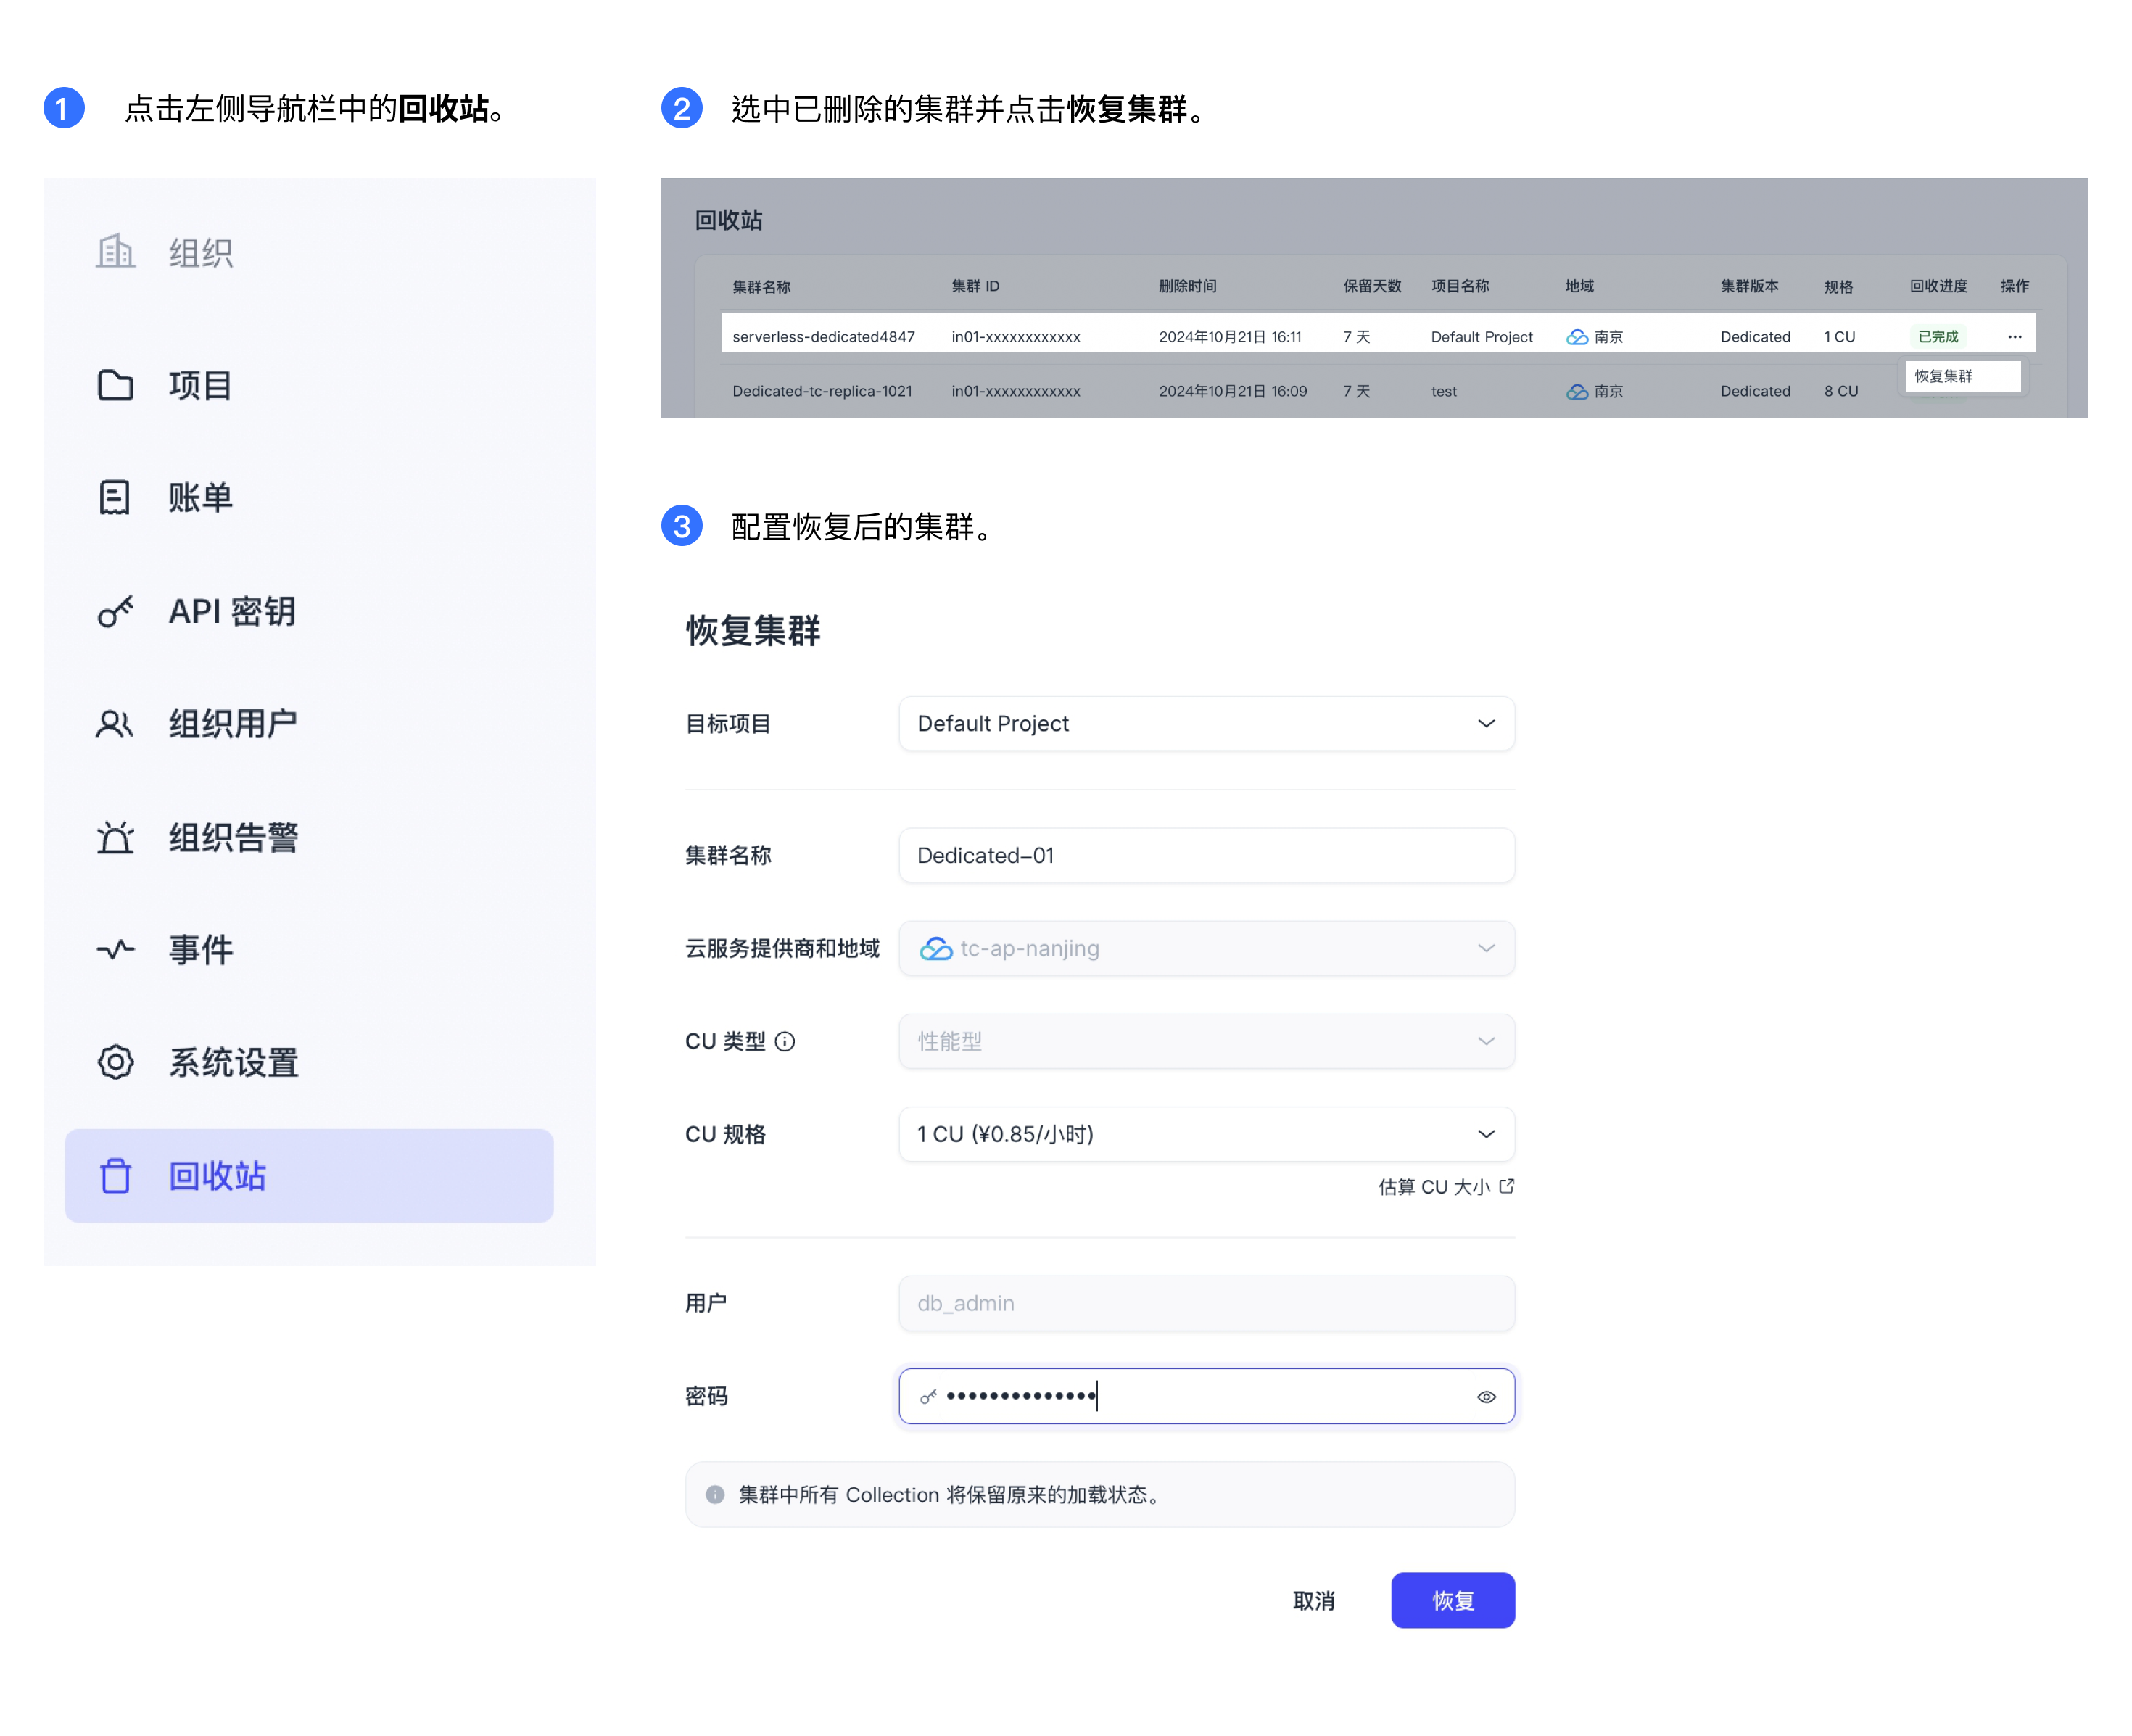Click the 取消 button
This screenshot has width=2132, height=1736.
pyautogui.click(x=1313, y=1601)
